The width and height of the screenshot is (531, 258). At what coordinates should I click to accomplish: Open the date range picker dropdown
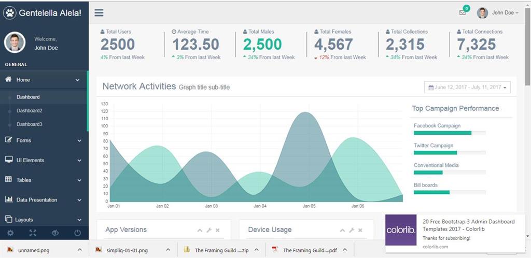[467, 87]
